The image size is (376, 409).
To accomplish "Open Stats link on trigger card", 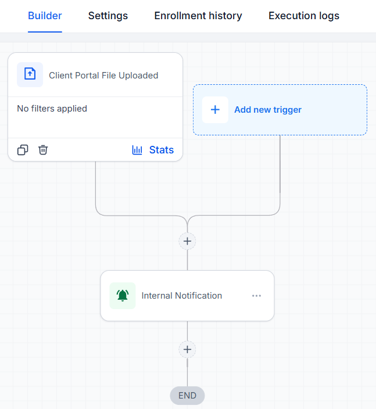I will 161,150.
